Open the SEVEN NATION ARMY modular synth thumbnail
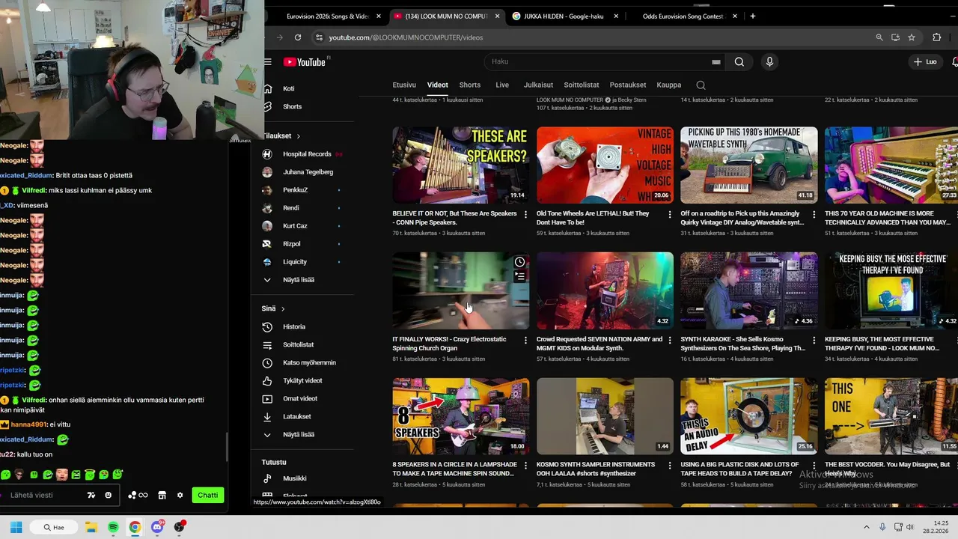The height and width of the screenshot is (539, 958). point(605,291)
